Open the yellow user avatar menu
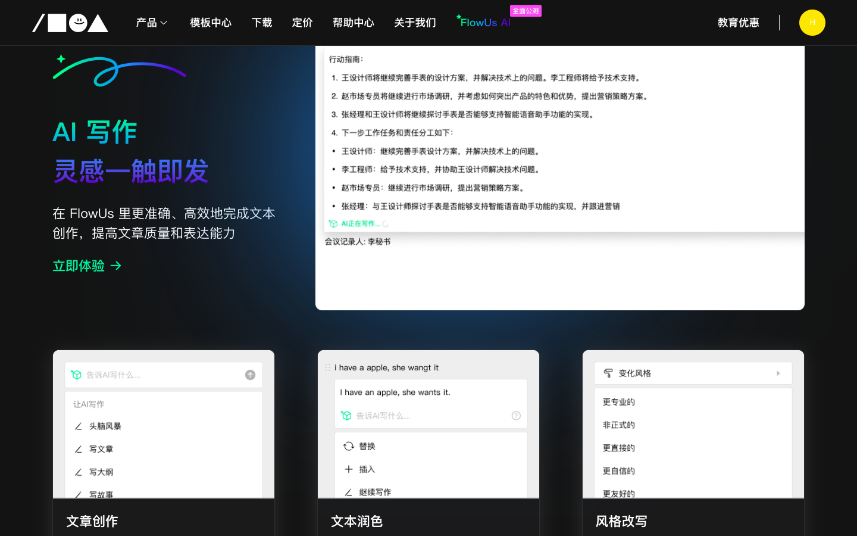Viewport: 857px width, 536px height. (x=812, y=23)
